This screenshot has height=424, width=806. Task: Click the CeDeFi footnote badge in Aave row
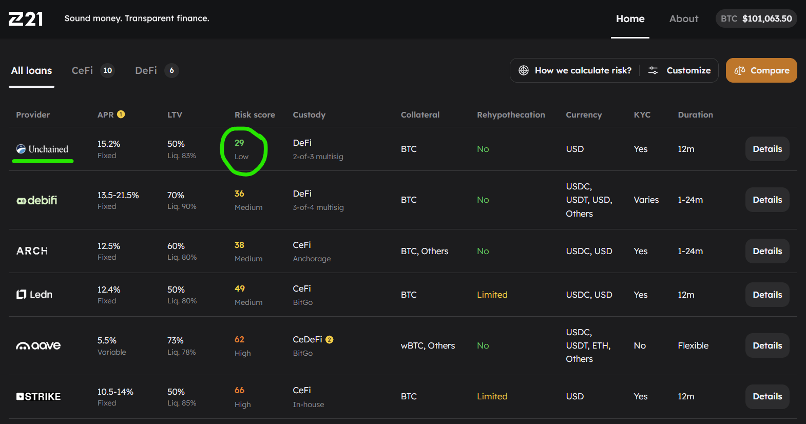330,339
